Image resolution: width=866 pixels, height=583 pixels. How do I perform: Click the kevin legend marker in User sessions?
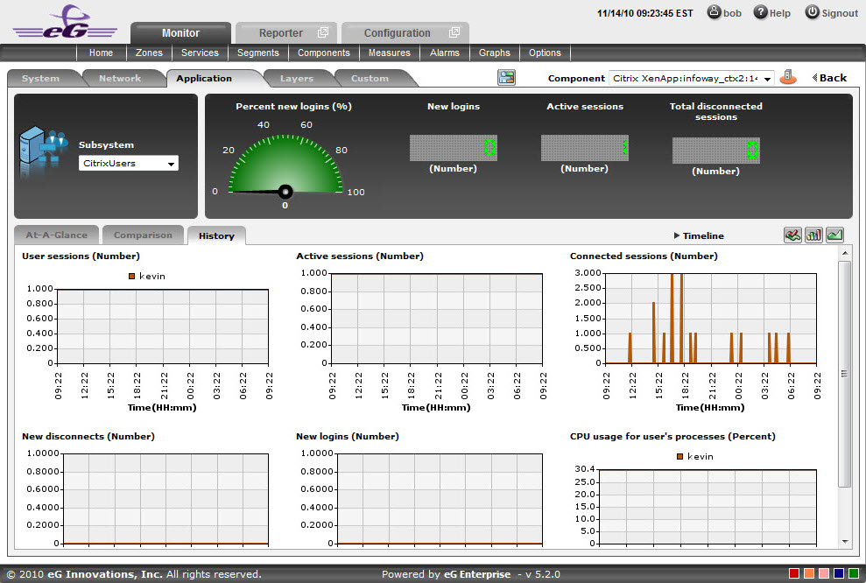131,276
